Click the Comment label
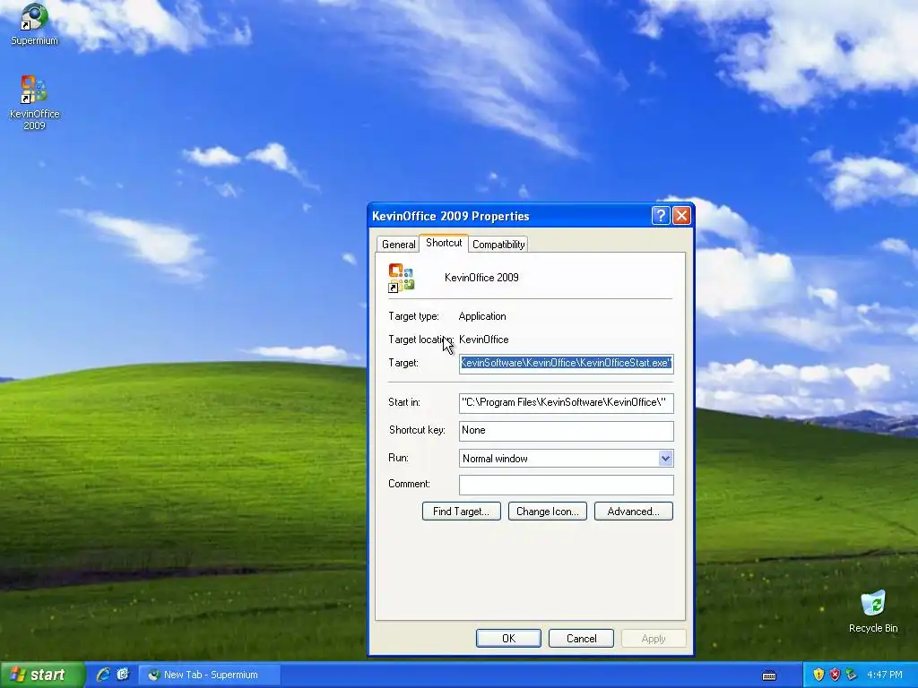 [x=409, y=484]
